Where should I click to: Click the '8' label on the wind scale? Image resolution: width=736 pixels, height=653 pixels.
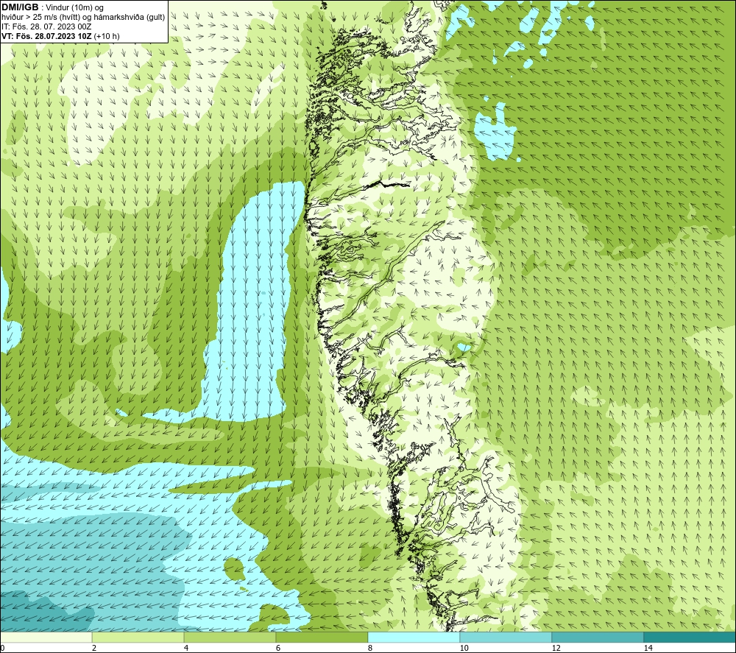click(370, 648)
